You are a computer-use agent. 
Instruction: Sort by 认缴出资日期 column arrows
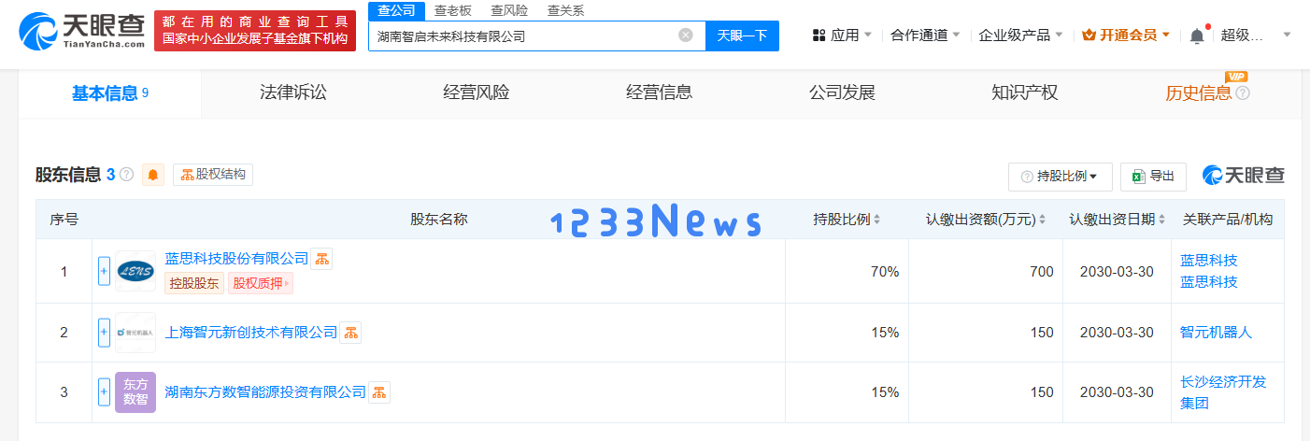pos(1161,220)
